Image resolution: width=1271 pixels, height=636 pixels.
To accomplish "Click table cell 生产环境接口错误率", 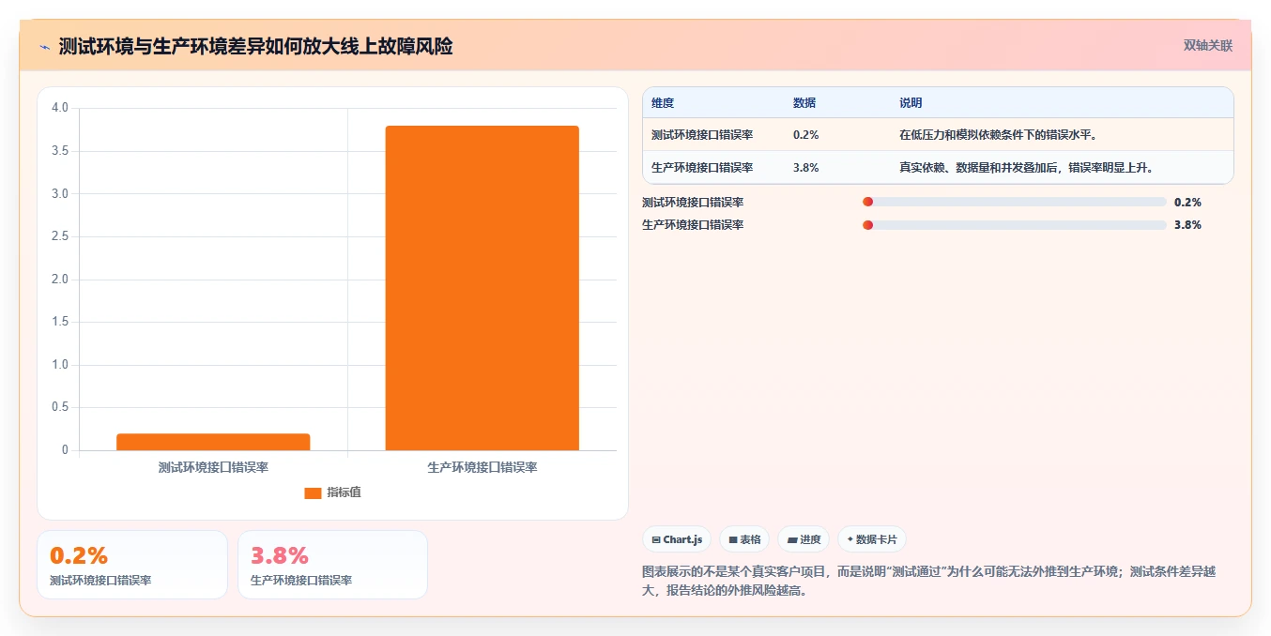I will point(702,168).
